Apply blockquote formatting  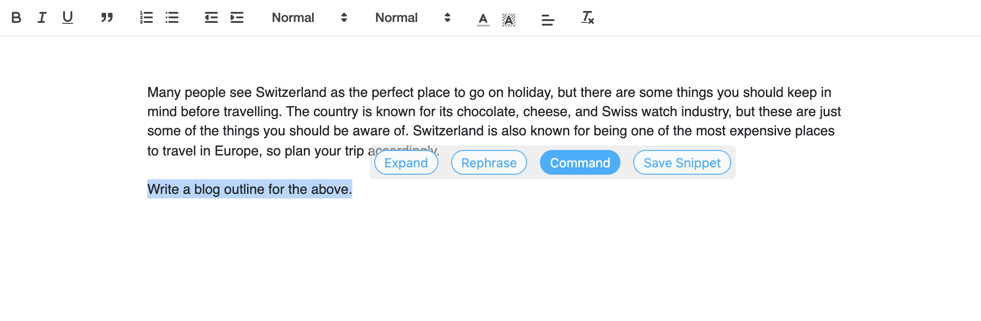coord(107,18)
